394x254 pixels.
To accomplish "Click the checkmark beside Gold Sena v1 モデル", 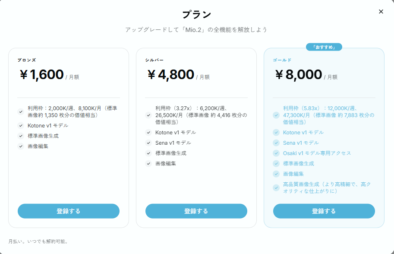I will pos(276,143).
